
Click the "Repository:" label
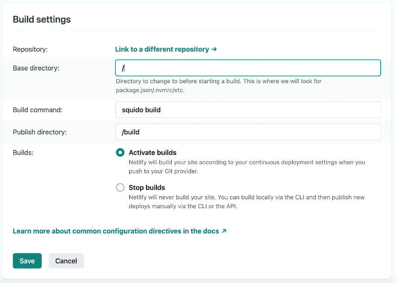click(30, 50)
